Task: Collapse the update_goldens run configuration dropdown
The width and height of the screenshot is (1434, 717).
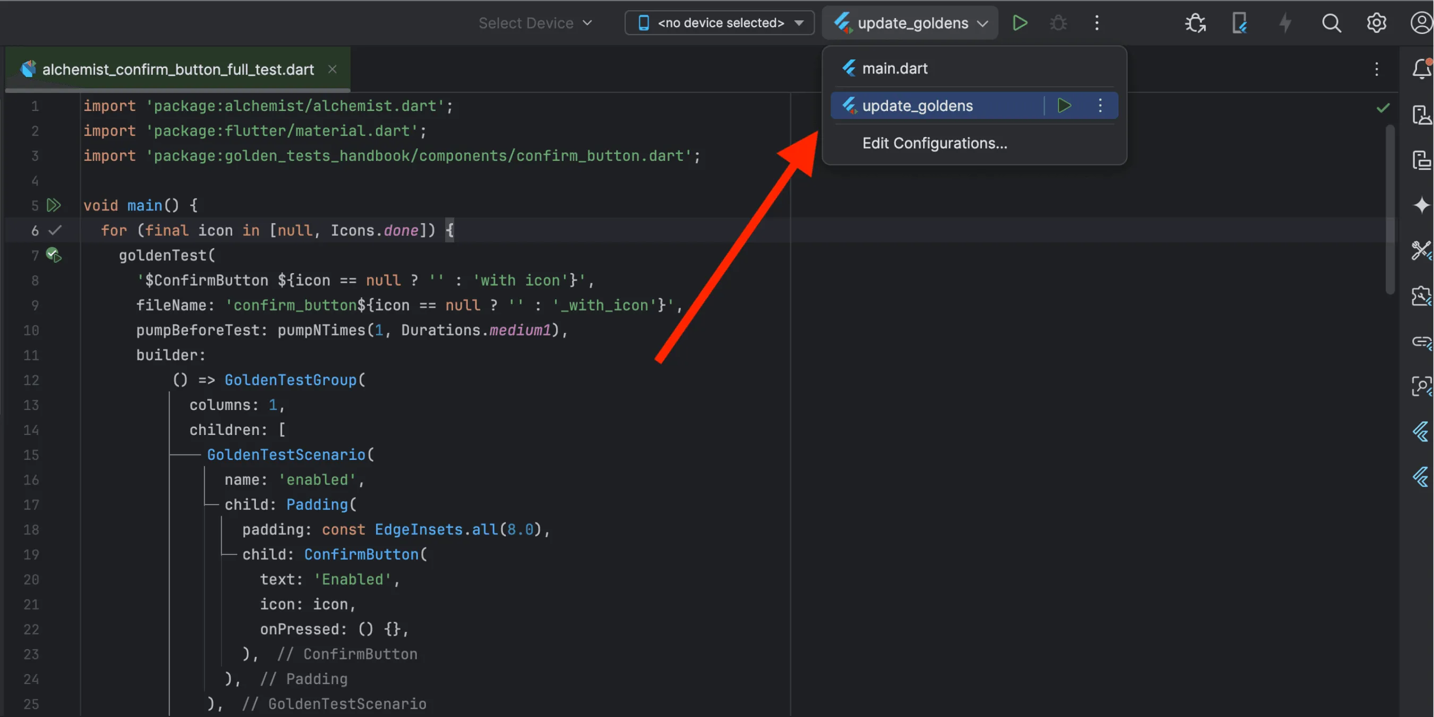Action: click(x=910, y=23)
